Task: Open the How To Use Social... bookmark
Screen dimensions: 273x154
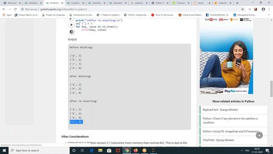Action: point(163,15)
